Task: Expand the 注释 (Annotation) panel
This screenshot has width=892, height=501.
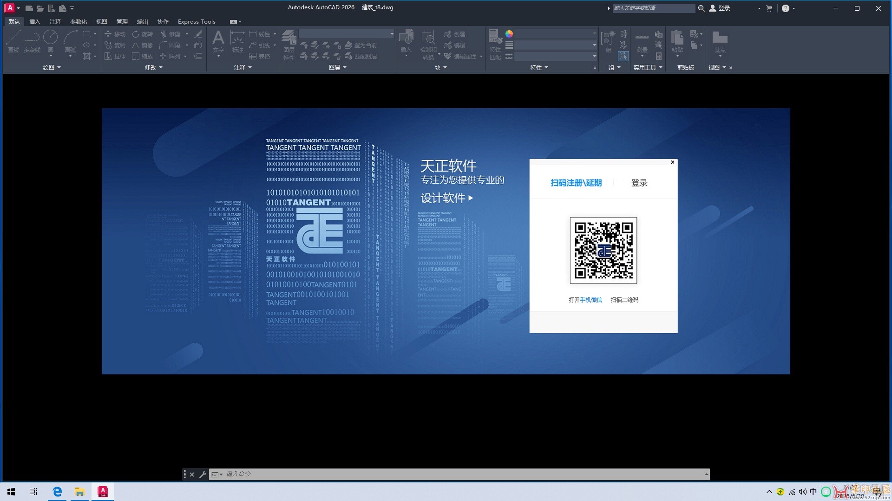Action: pyautogui.click(x=243, y=67)
